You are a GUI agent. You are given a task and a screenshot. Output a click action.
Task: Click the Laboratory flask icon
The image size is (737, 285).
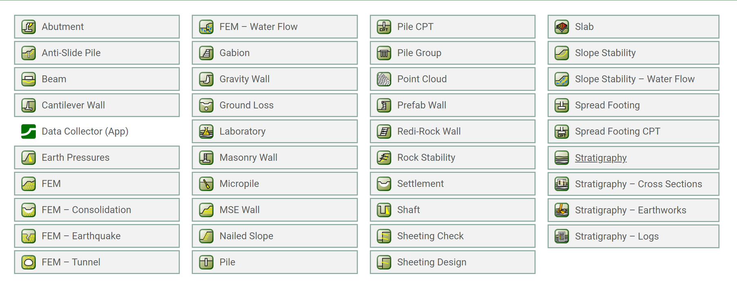click(x=206, y=132)
